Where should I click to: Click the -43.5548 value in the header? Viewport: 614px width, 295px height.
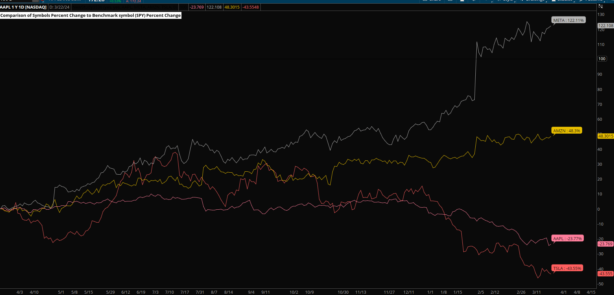click(250, 7)
